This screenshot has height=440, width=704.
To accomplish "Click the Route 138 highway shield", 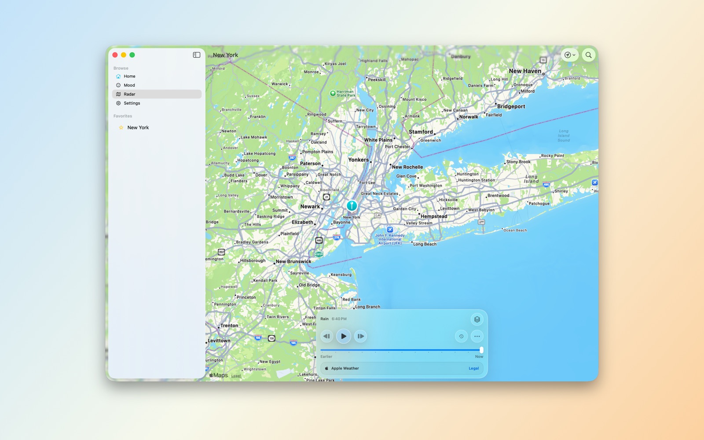I will (271, 338).
